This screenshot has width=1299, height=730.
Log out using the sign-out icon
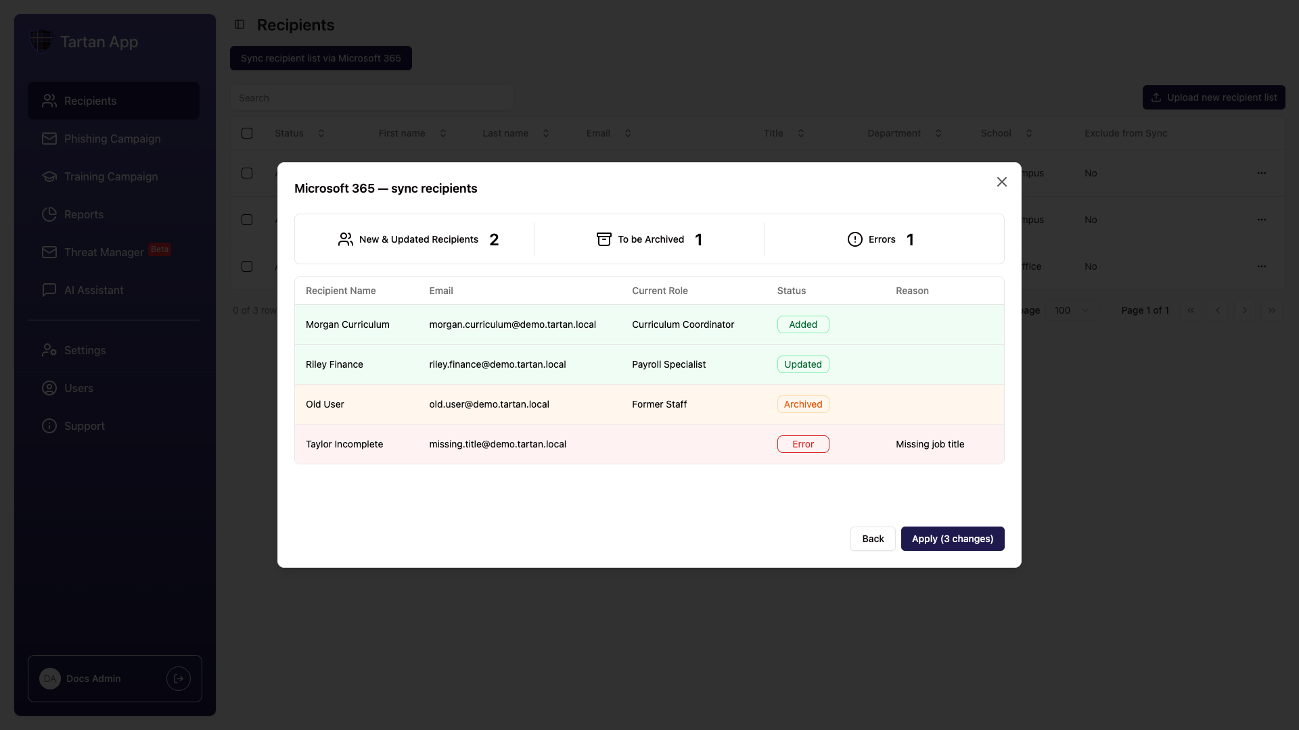click(x=179, y=679)
